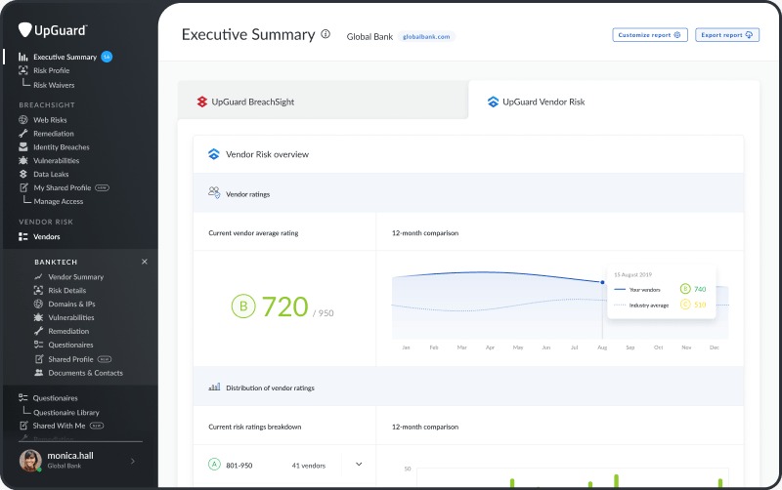The image size is (782, 490).
Task: Click the 'Current risk ratings breakdown' label
Action: [255, 427]
